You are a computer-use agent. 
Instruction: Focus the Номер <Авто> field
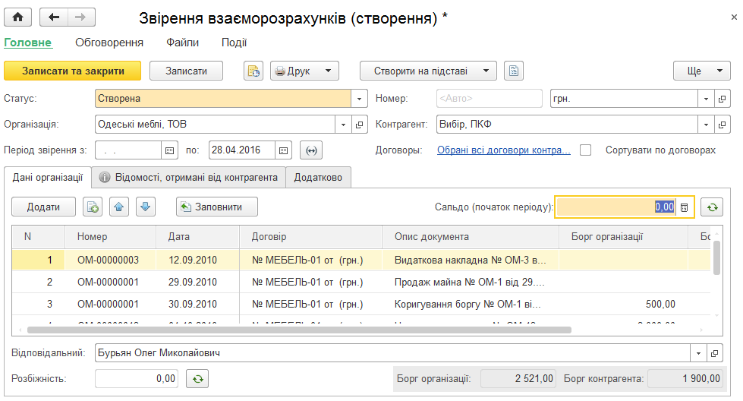point(489,99)
